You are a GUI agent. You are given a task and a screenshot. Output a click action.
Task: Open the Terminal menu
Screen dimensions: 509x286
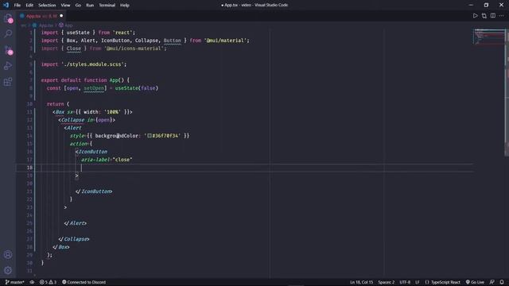point(107,6)
